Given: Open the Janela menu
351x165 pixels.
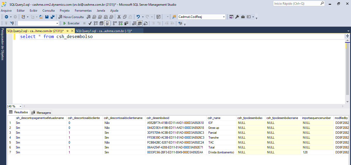Looking at the screenshot, I should pos(101,11).
